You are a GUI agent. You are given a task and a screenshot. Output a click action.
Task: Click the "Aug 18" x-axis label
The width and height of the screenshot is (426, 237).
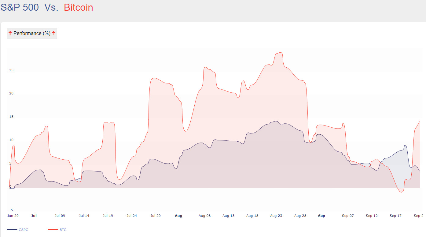click(x=252, y=216)
